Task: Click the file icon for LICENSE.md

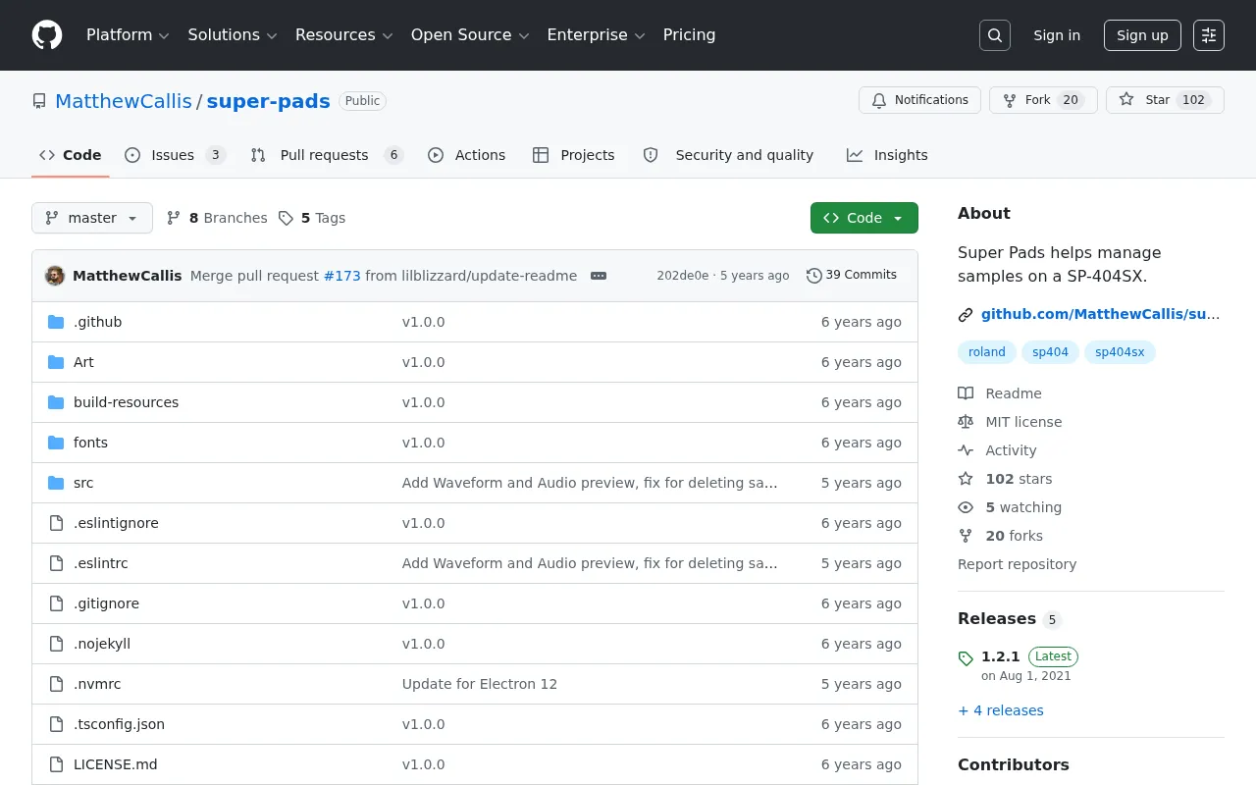Action: (x=56, y=764)
